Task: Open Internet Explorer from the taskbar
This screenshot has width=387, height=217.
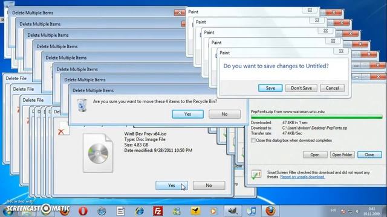Action: [140, 211]
